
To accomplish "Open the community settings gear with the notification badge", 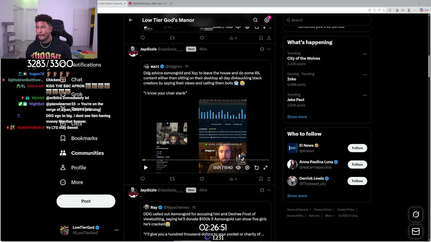I will tap(267, 20).
